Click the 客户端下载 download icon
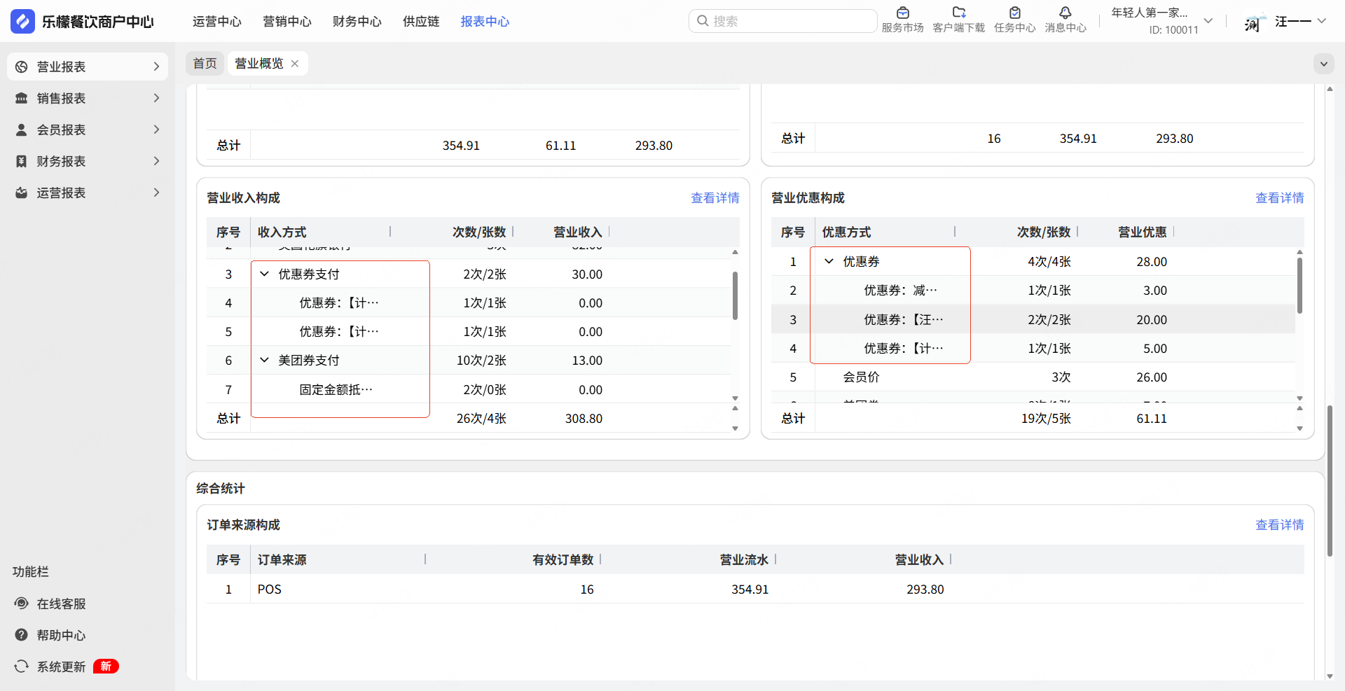This screenshot has height=691, width=1345. (958, 13)
